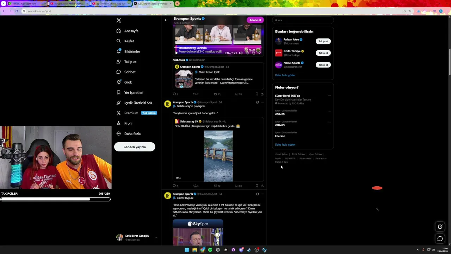Open Grok action on the Barajlarımız post
Viewport: 451px width, 254px height.
tap(257, 102)
